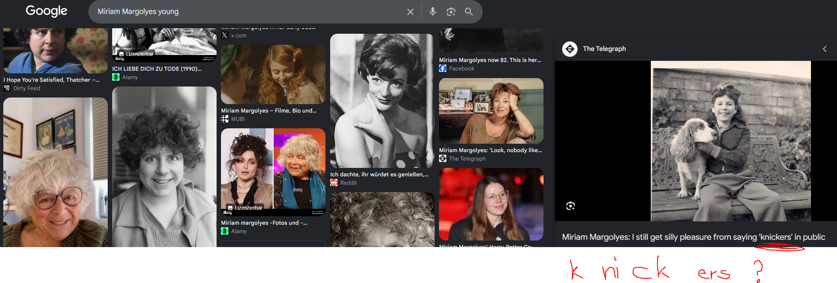Viewport: 837px width, 283px height.
Task: Open 'Miriam Margolyes now 82. This is her' link
Action: coord(490,60)
